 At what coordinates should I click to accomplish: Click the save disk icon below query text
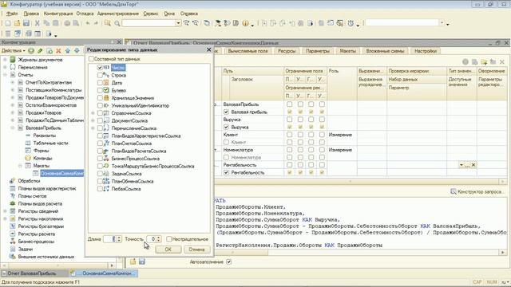(142, 261)
